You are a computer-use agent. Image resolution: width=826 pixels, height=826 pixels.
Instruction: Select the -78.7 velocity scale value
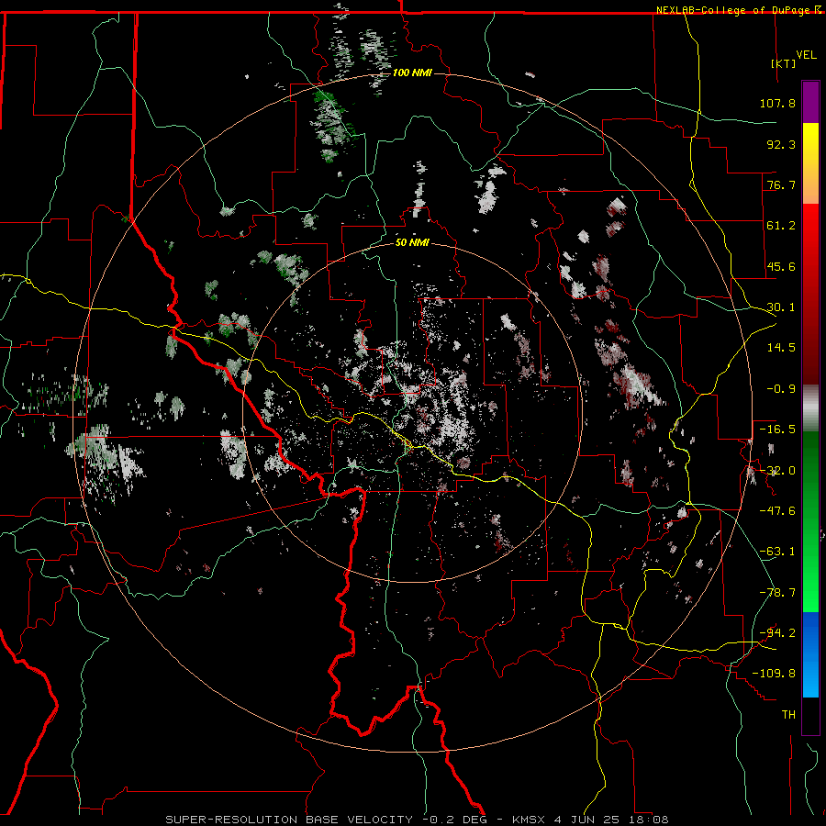click(777, 593)
